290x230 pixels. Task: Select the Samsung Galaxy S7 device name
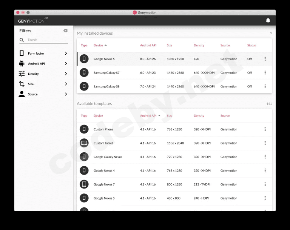click(106, 73)
